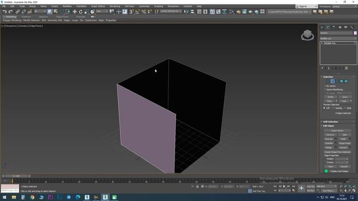The image size is (358, 201).
Task: Open the Modifier List dropdown
Action: [338, 39]
